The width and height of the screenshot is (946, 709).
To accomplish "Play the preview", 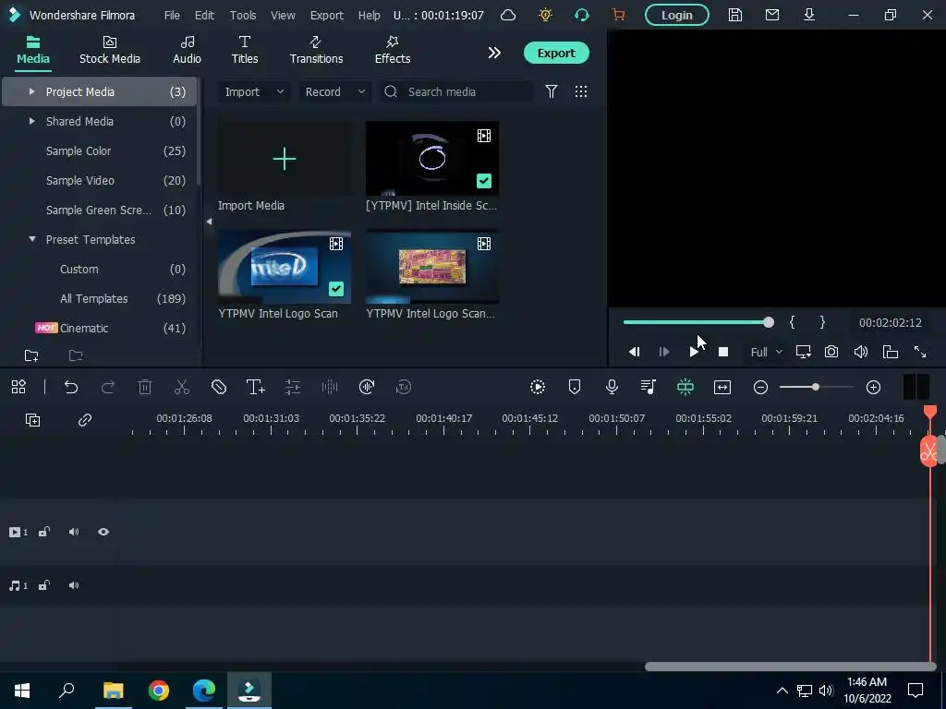I will click(x=694, y=352).
